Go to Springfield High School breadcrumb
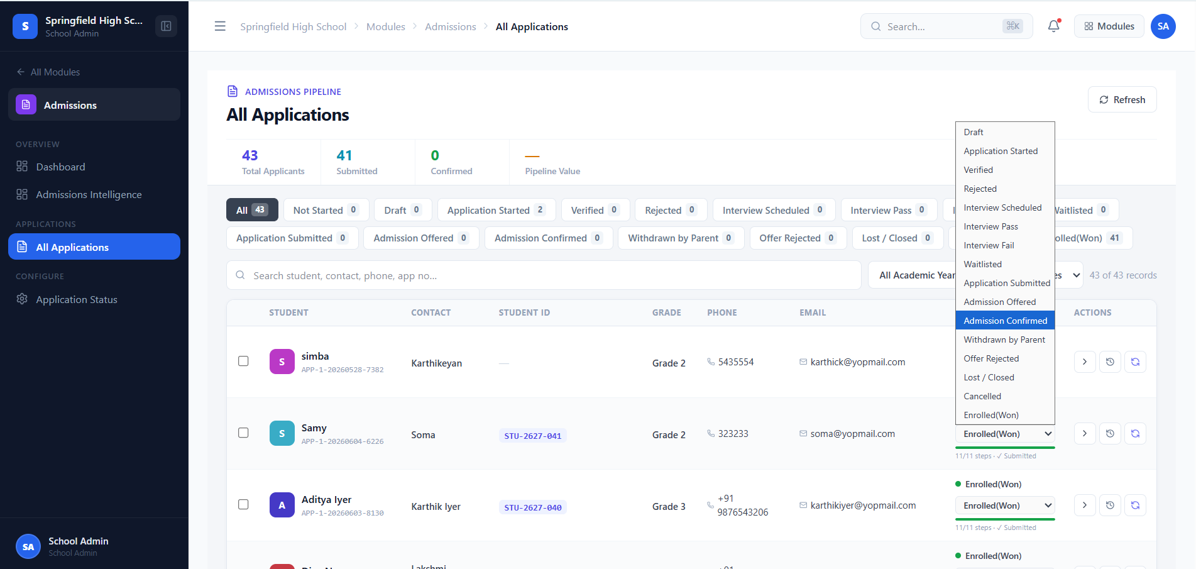 point(293,26)
